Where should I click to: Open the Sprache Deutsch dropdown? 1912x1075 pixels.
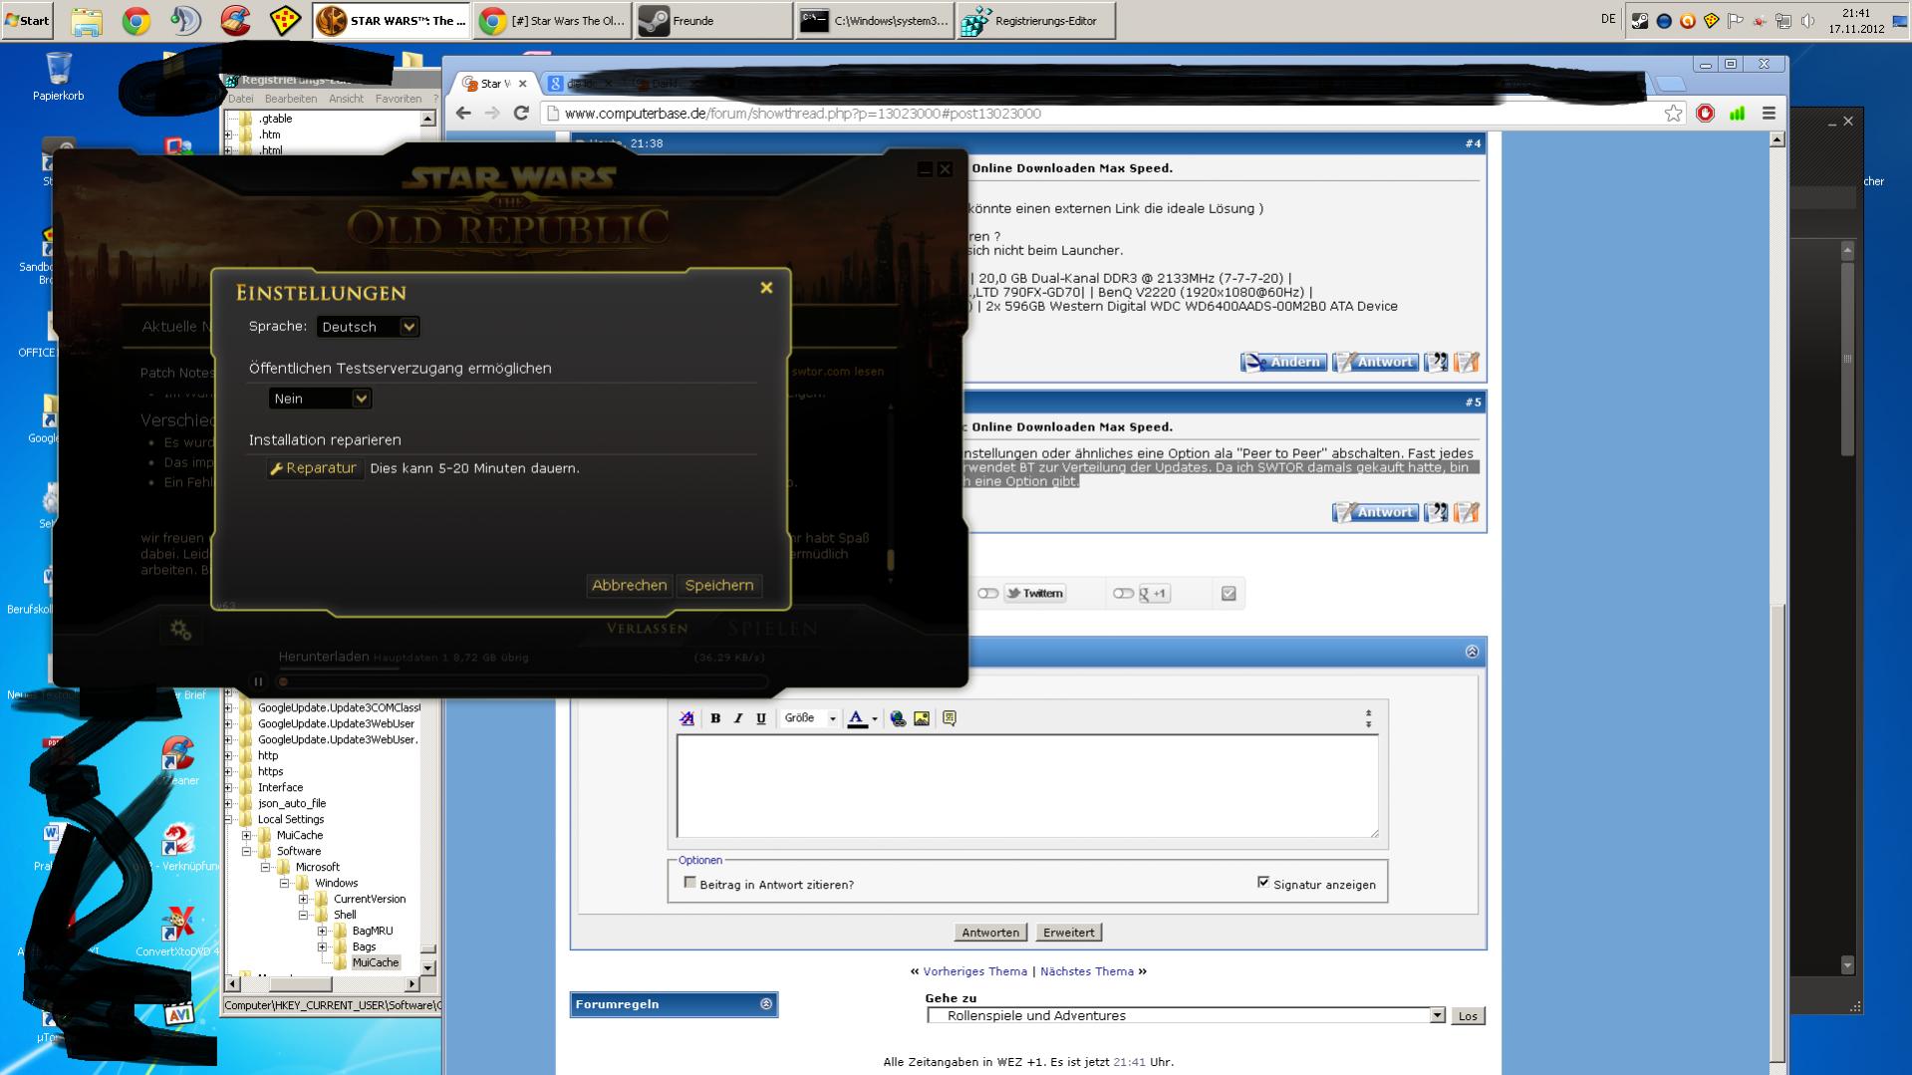(368, 327)
